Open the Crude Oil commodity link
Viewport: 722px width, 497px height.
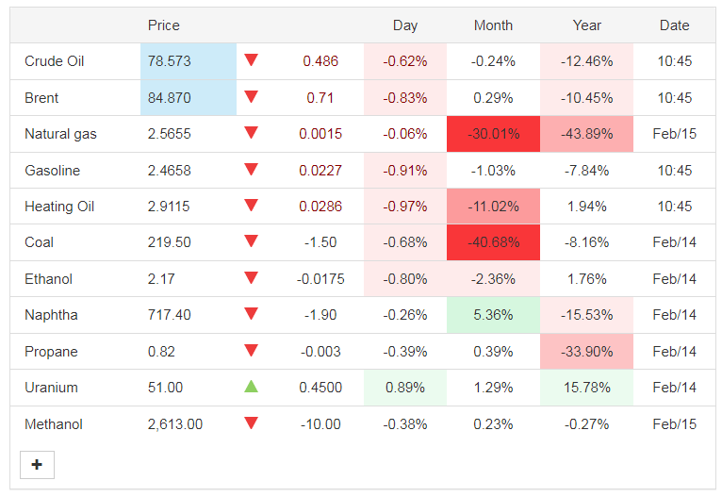tap(55, 61)
